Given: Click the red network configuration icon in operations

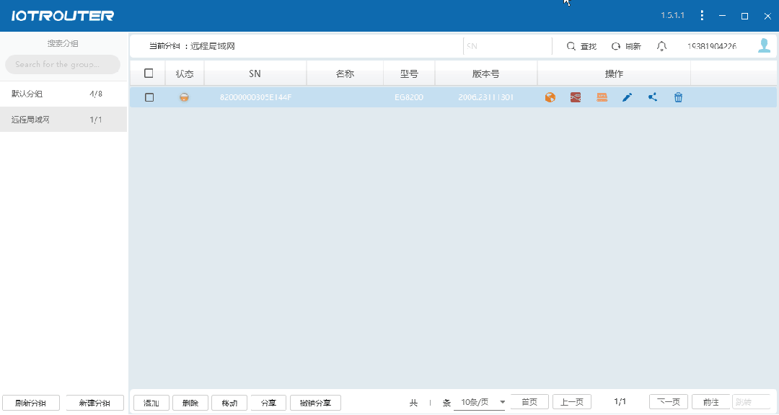Looking at the screenshot, I should [x=576, y=97].
